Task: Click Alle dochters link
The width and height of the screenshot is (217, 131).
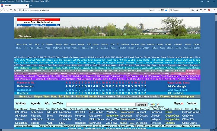Action: click(175, 93)
